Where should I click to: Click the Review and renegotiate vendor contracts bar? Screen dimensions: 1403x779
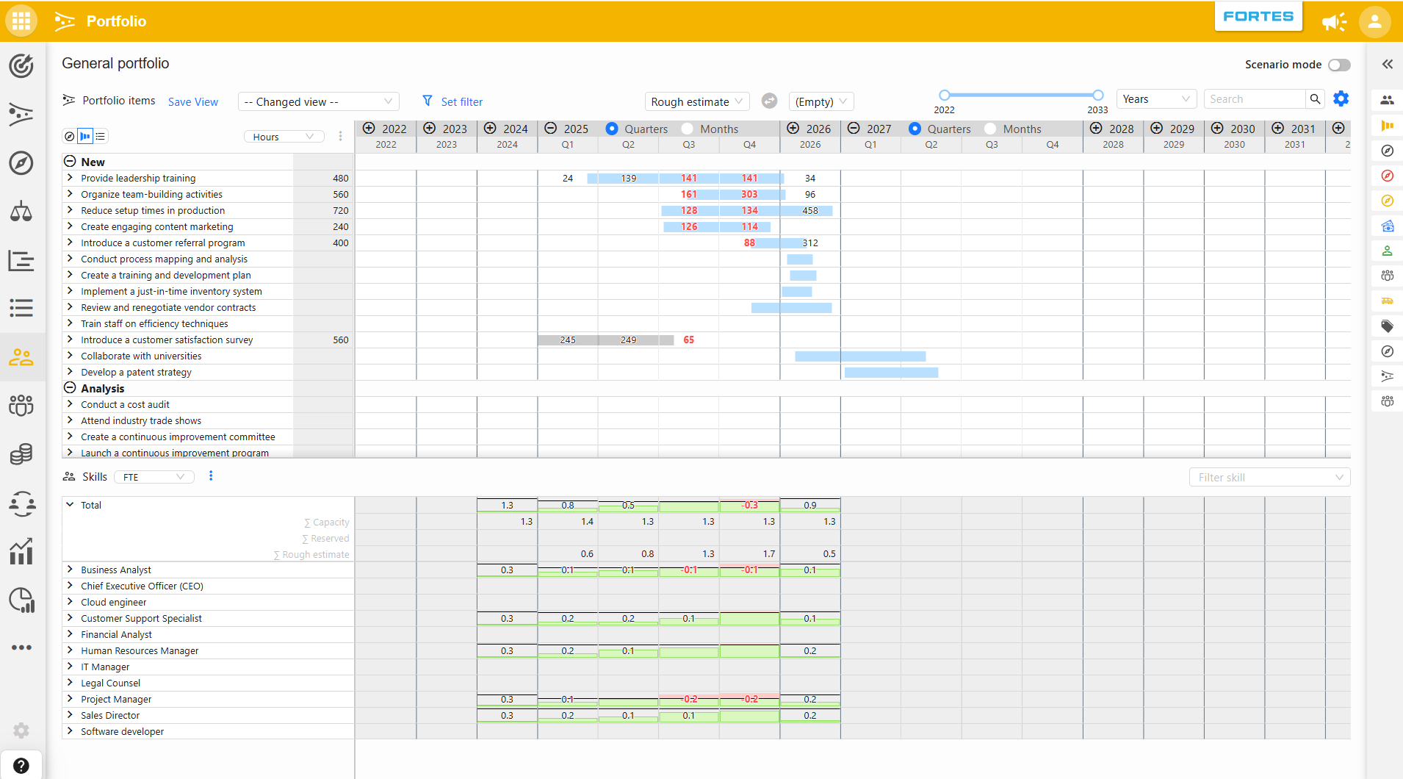[791, 307]
